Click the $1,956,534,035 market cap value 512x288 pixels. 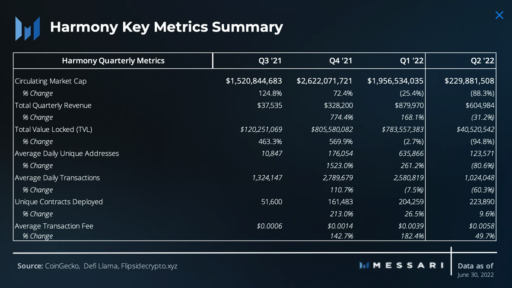tap(395, 81)
